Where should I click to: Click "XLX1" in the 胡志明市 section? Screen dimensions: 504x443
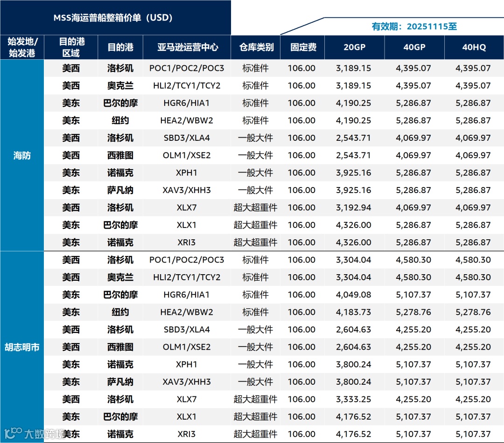click(186, 417)
